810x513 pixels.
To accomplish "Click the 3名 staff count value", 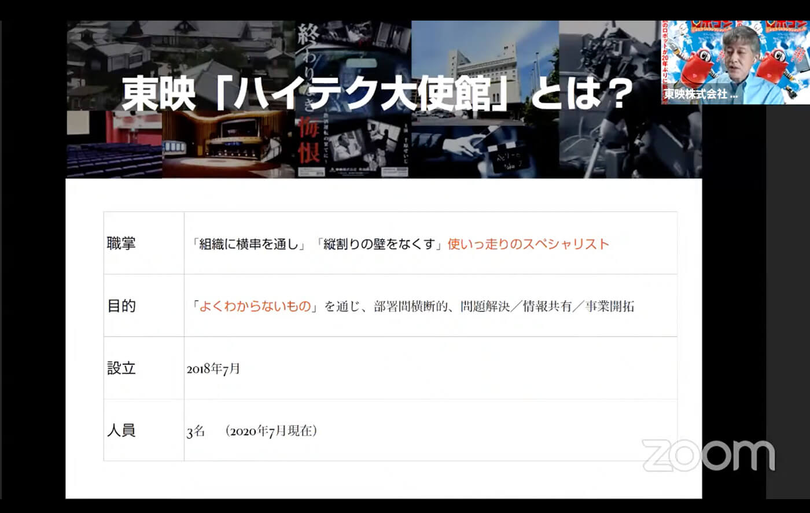I will coord(196,431).
